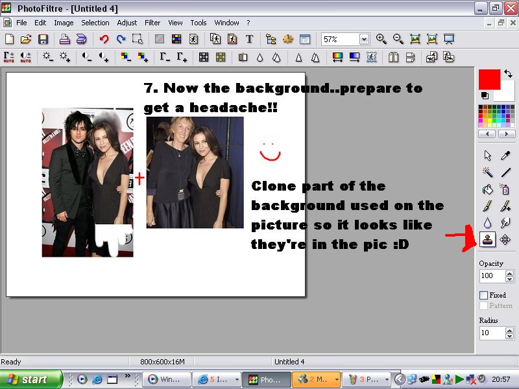Save the image with floppy icon
The width and height of the screenshot is (519, 389).
click(x=43, y=39)
